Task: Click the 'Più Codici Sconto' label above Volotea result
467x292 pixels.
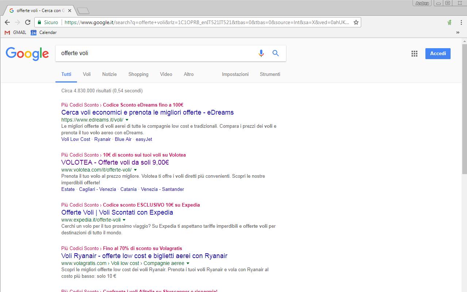Action: [x=80, y=155]
